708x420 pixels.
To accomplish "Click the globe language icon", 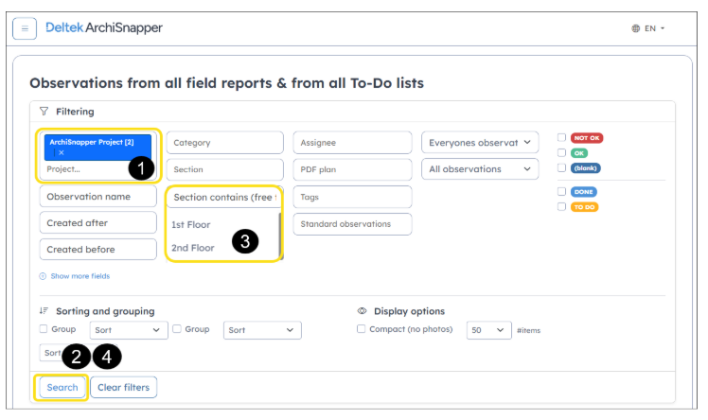I will click(636, 28).
